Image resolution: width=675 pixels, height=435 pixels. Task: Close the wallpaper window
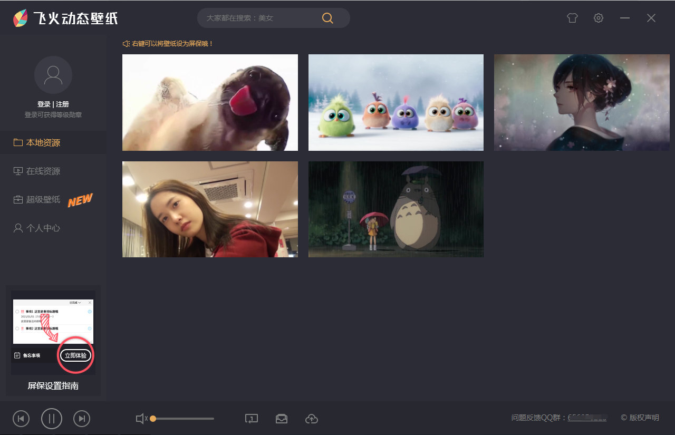click(x=651, y=18)
